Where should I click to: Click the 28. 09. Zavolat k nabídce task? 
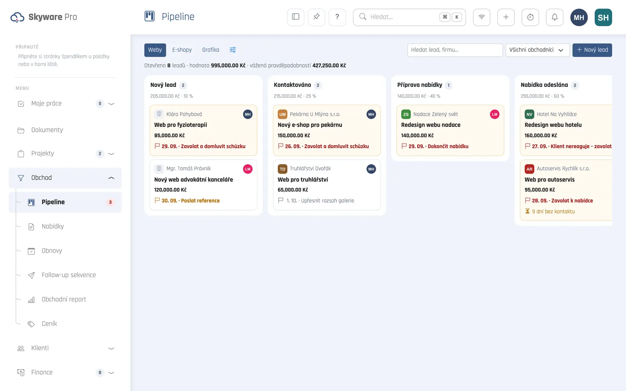pos(559,201)
